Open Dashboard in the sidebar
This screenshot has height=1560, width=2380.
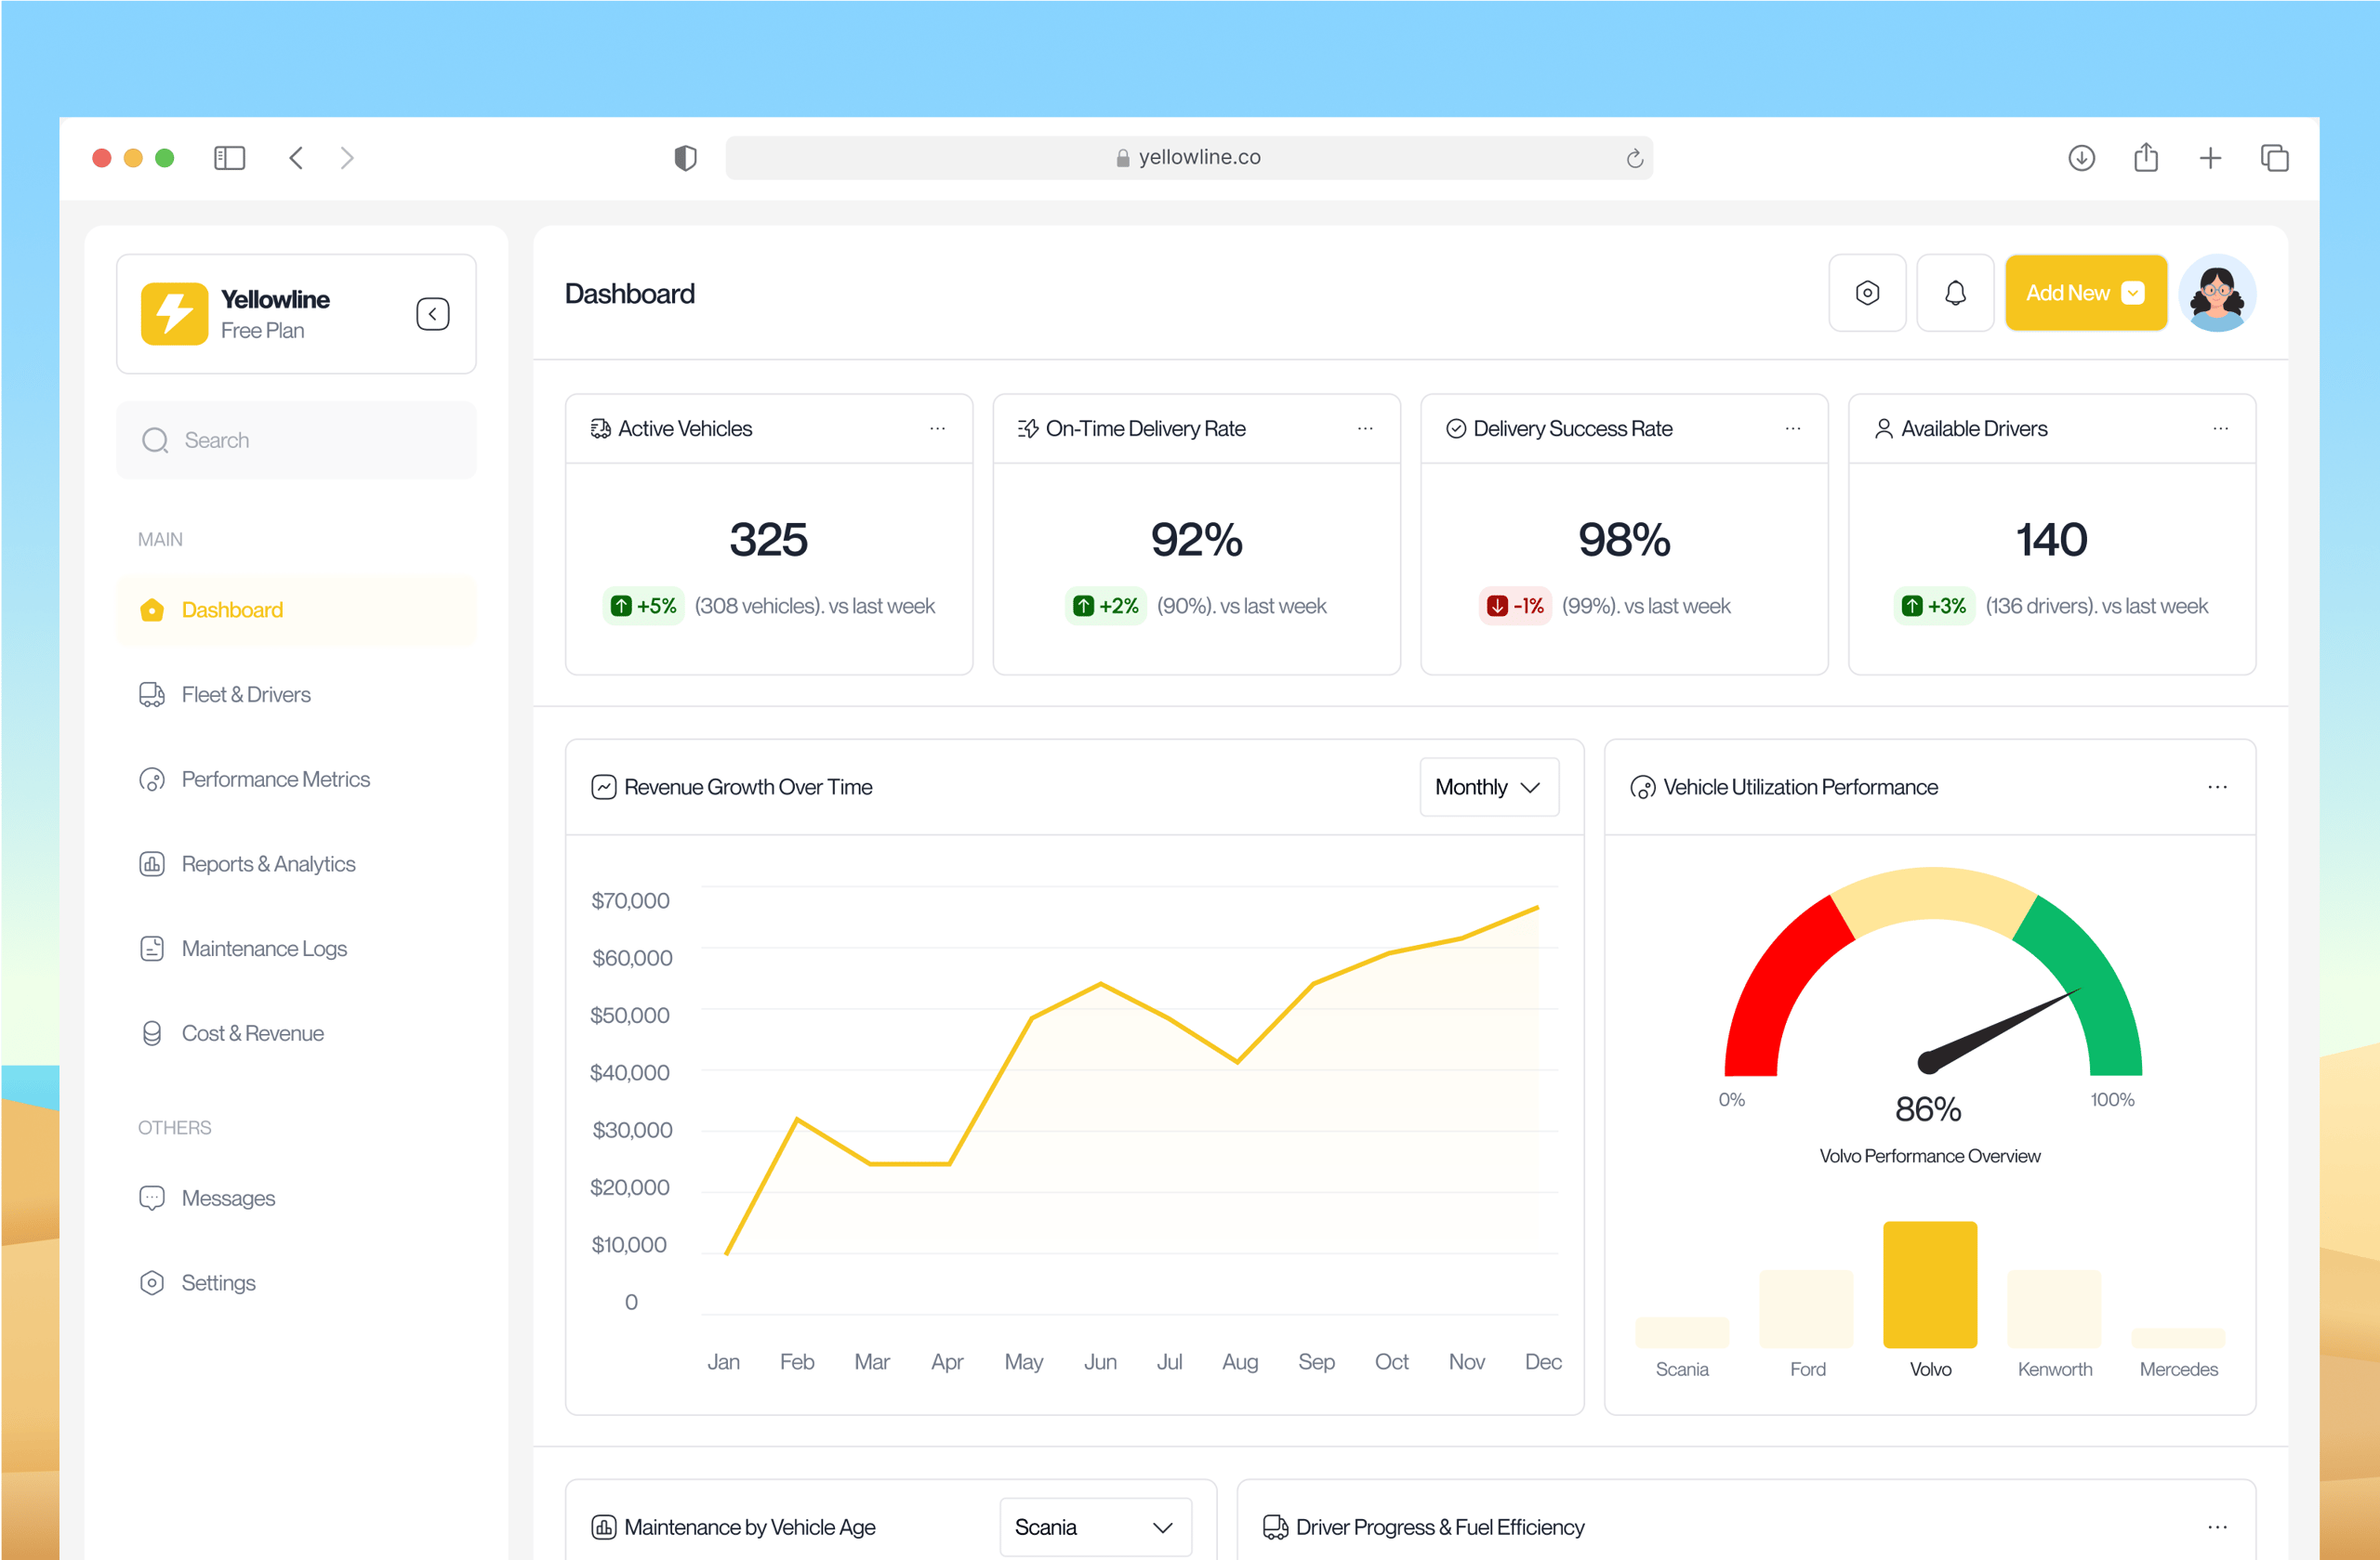click(x=296, y=610)
